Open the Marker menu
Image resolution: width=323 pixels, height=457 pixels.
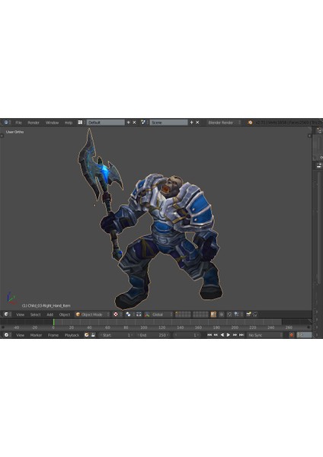tap(36, 335)
